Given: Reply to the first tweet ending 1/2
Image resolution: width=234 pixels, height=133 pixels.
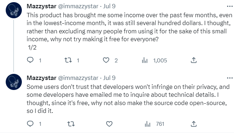Looking at the screenshot, I should click(x=30, y=60).
